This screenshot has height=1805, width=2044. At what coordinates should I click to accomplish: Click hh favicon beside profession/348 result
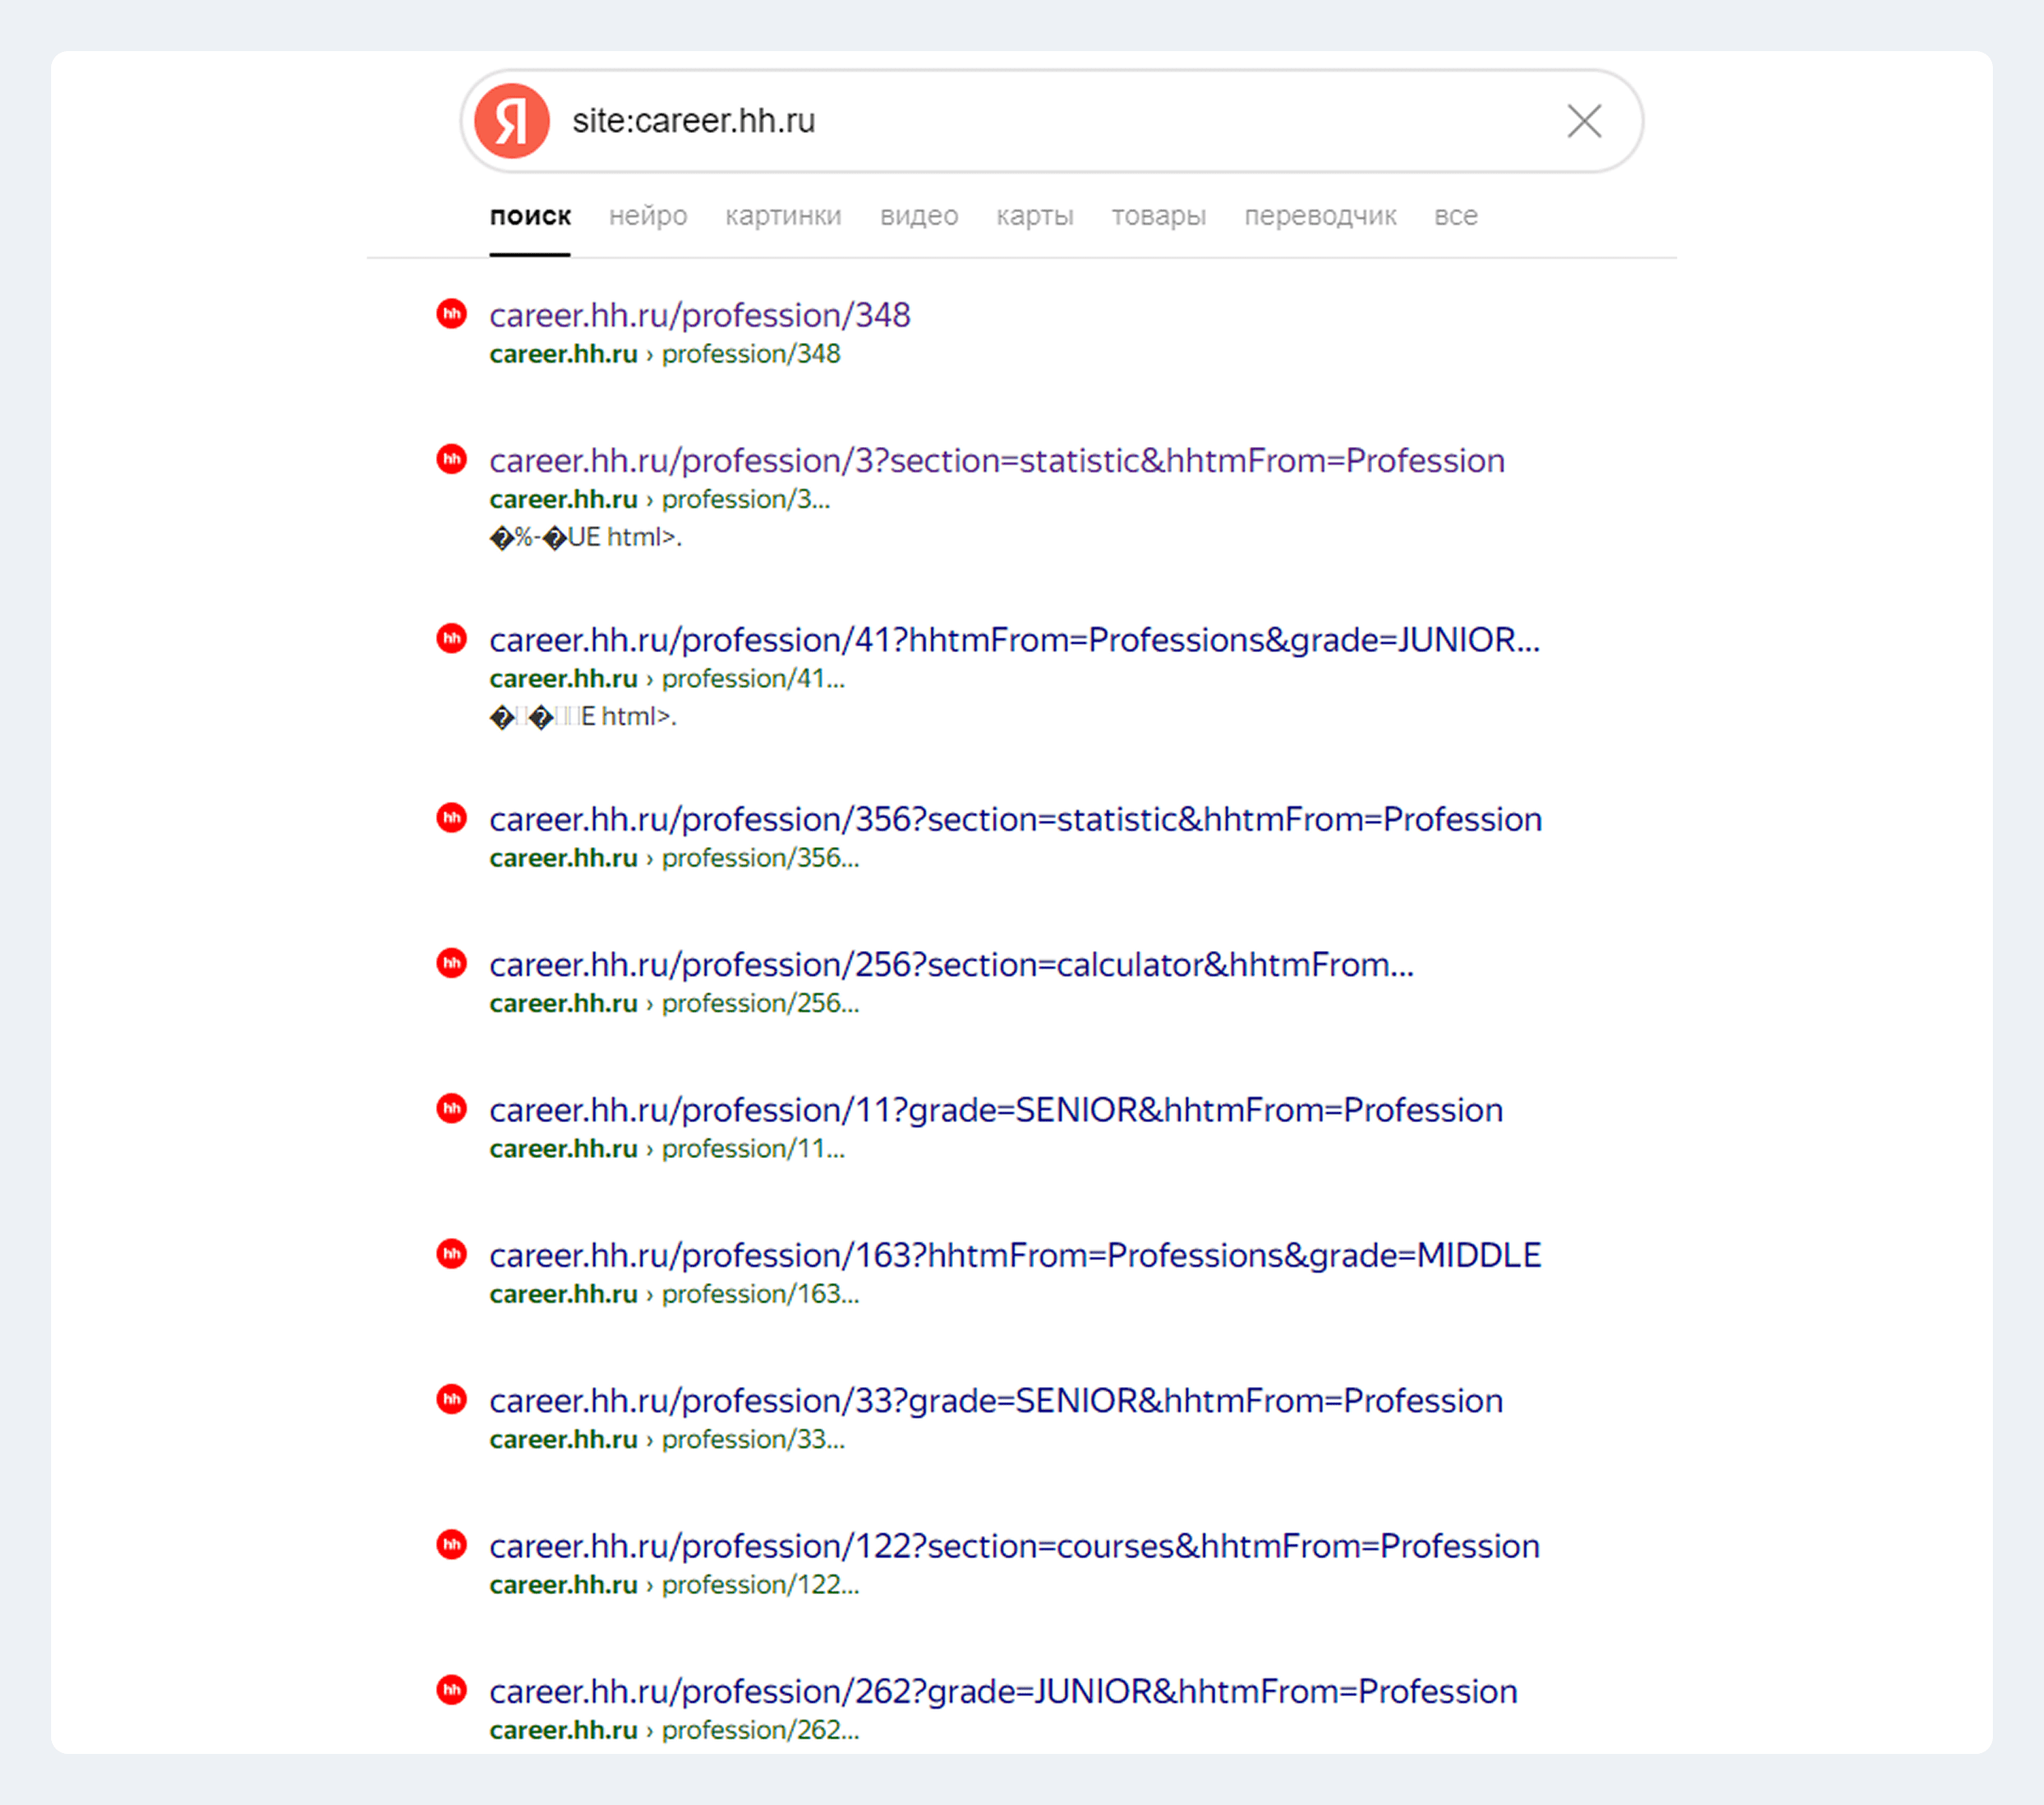pos(452,314)
